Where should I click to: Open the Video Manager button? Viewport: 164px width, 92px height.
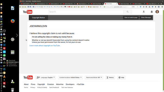[x=146, y=18]
